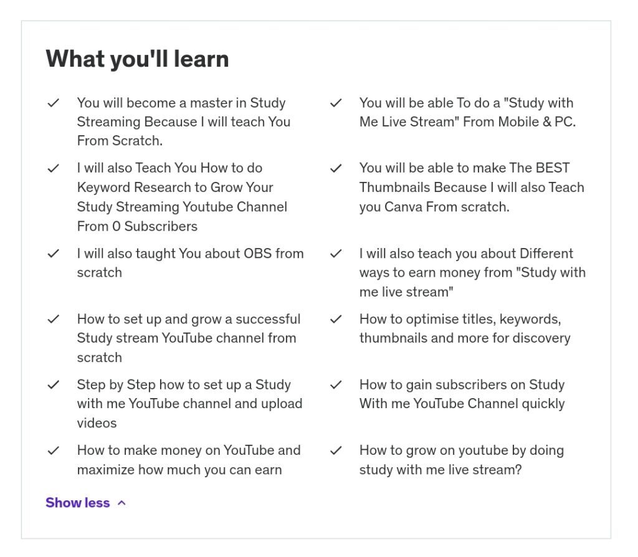Click text "thumbnails and more for discovery"

465,338
